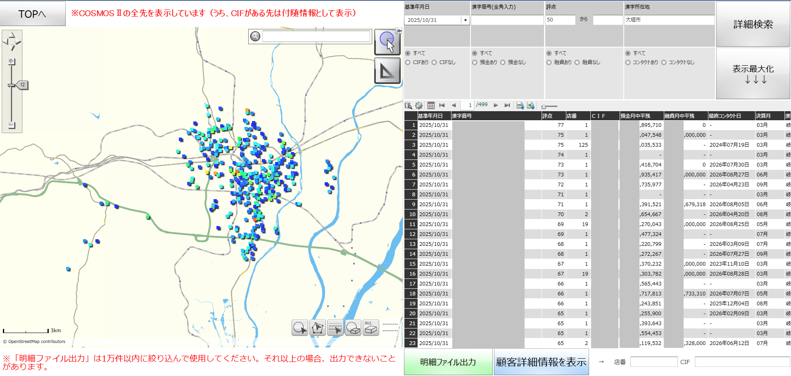Click the 評点 column header
Screen dimensions: 791x376
(x=553, y=116)
